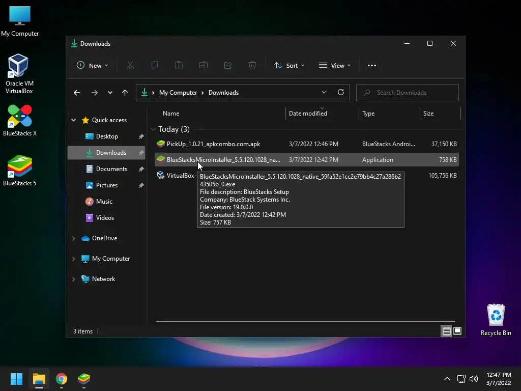The height and width of the screenshot is (391, 521).
Task: Go back with the left arrow
Action: pyautogui.click(x=77, y=93)
